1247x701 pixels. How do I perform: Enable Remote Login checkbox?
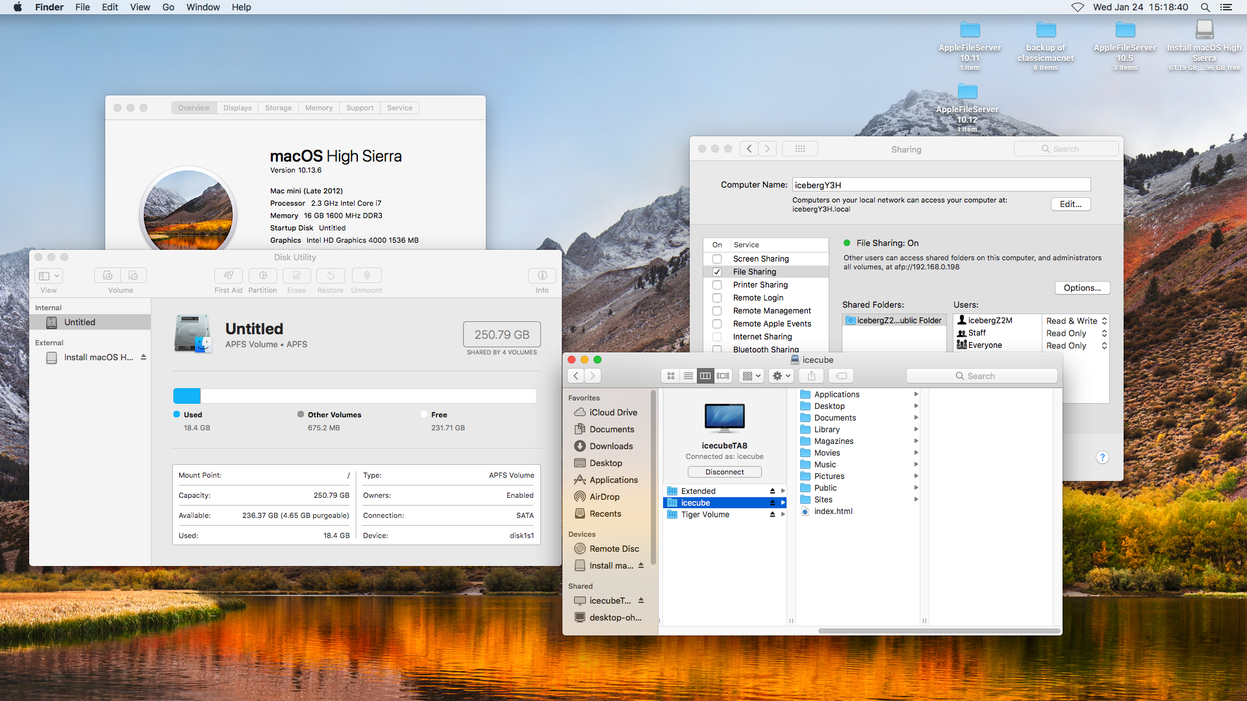coord(717,298)
